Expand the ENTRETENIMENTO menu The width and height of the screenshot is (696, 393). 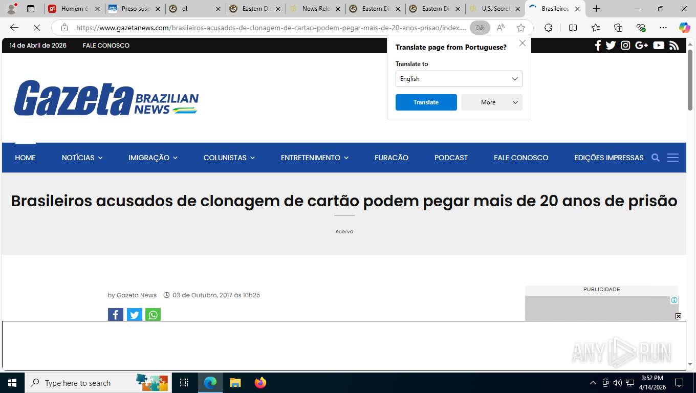pyautogui.click(x=314, y=158)
